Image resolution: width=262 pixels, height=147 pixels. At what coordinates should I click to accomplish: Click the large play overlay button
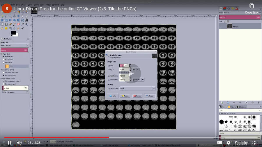click(x=131, y=73)
